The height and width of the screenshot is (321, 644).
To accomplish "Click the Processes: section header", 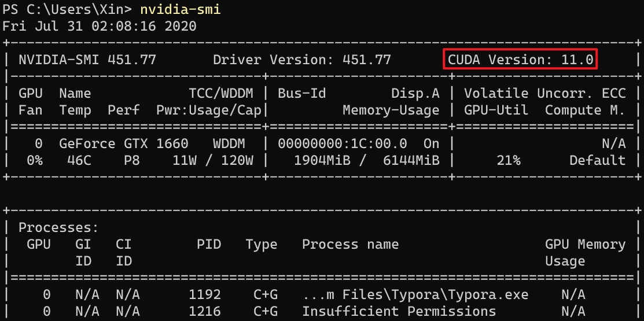I will coord(59,227).
